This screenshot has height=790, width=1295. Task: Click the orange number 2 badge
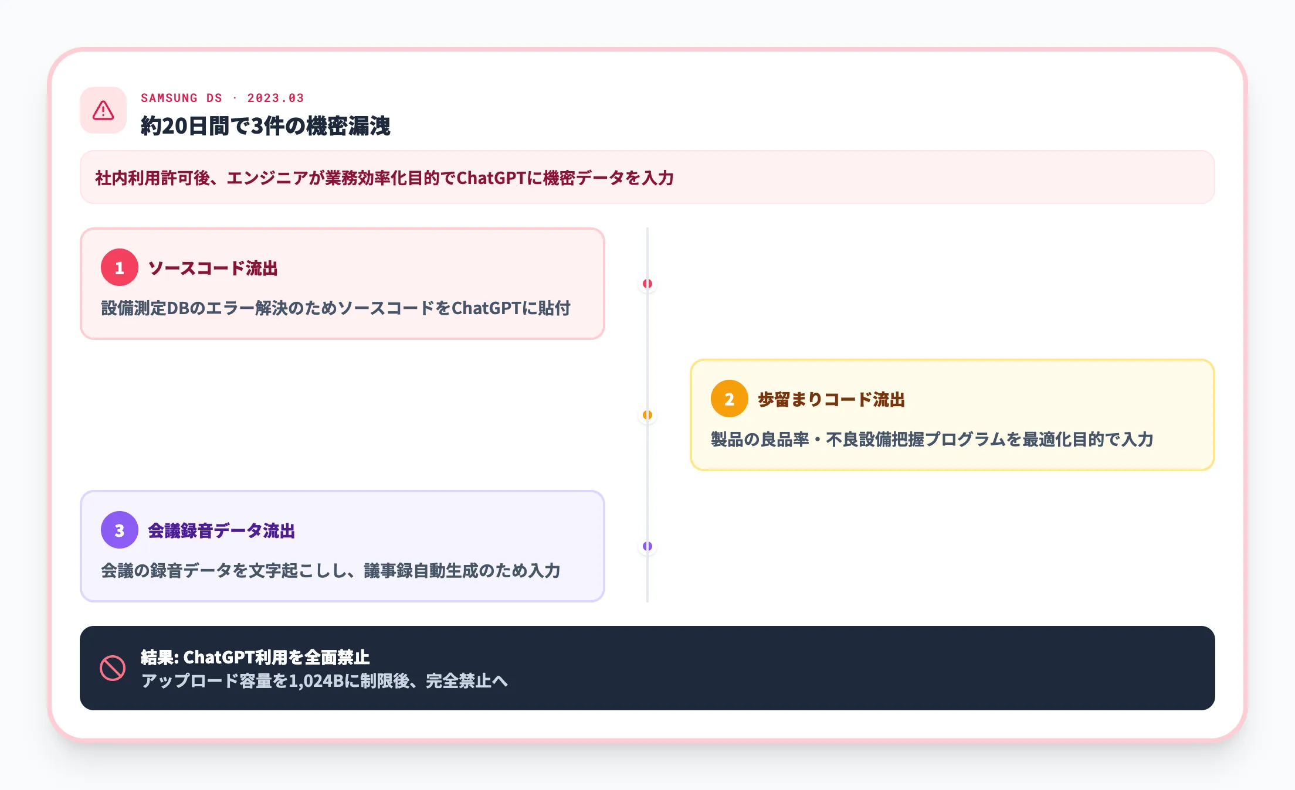point(730,399)
